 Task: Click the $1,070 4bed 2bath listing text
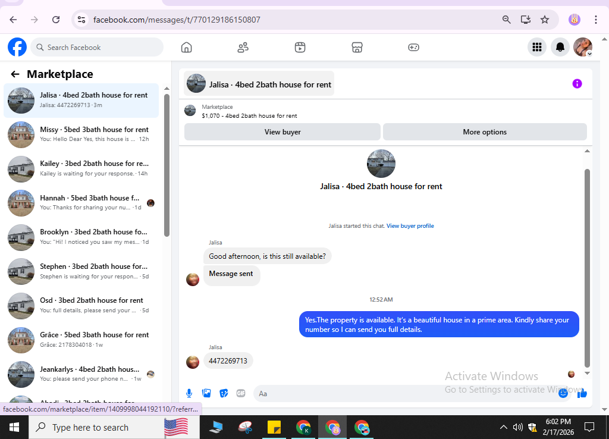coord(249,116)
